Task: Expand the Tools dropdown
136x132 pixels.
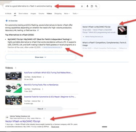Action: (x=75, y=14)
